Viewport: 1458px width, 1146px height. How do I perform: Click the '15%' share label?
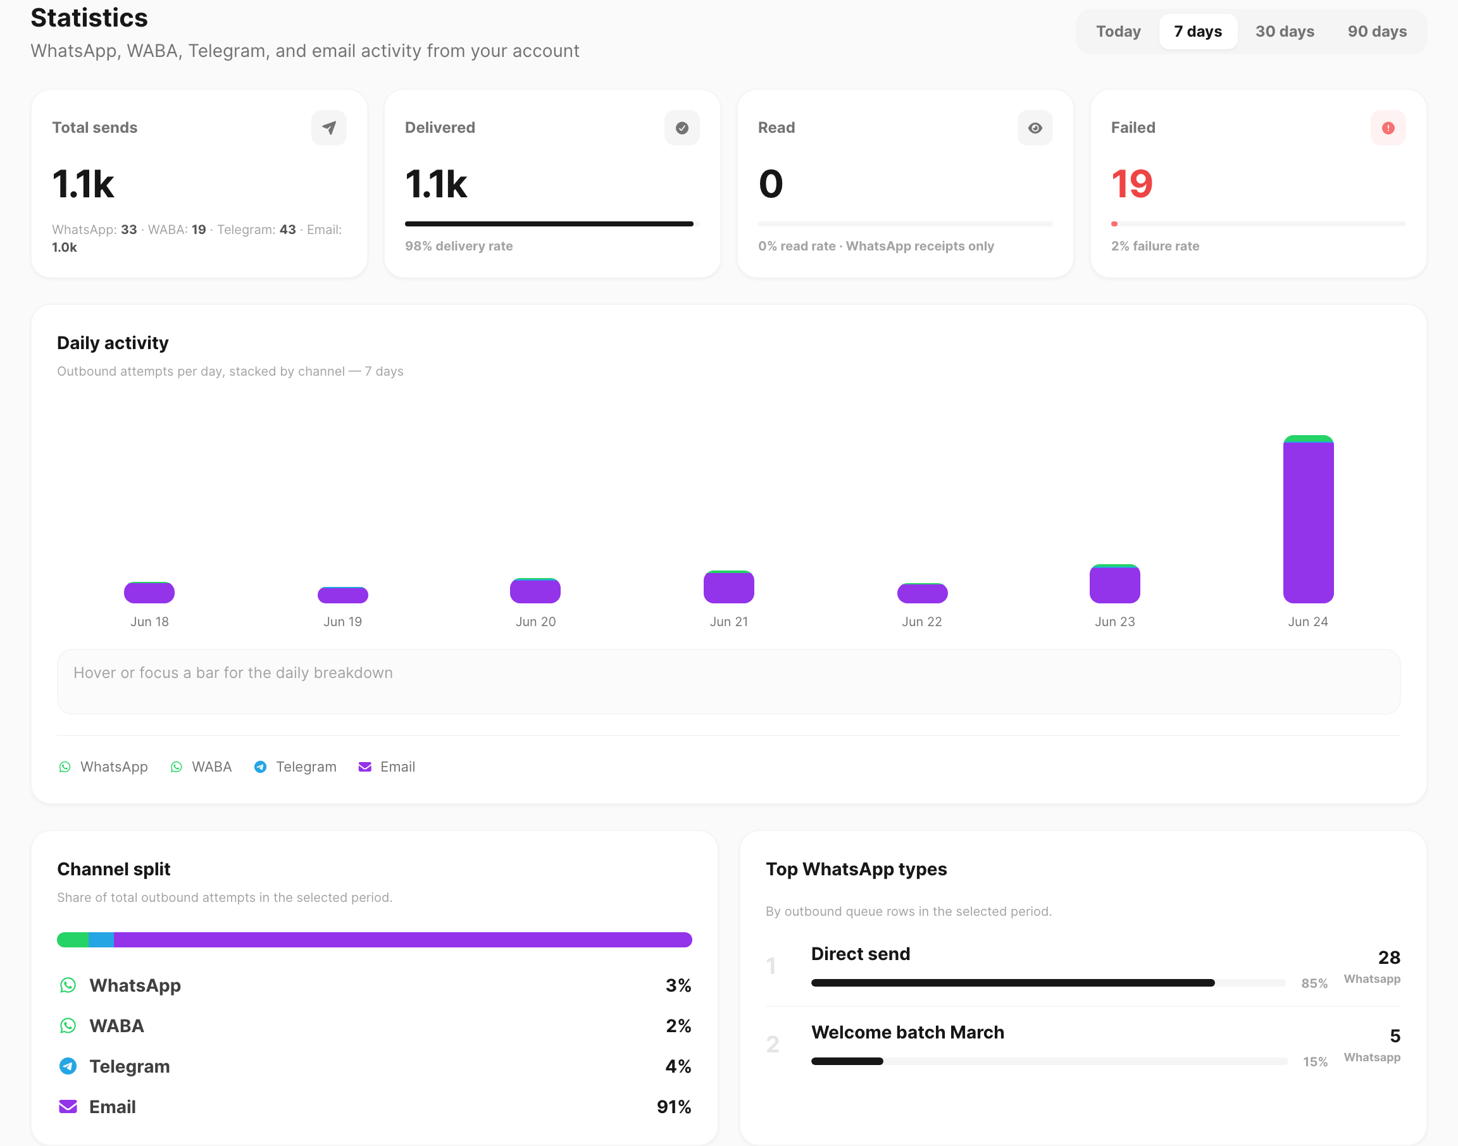[x=1315, y=1062]
